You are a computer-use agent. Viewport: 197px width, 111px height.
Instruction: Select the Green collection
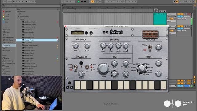click(x=7, y=19)
